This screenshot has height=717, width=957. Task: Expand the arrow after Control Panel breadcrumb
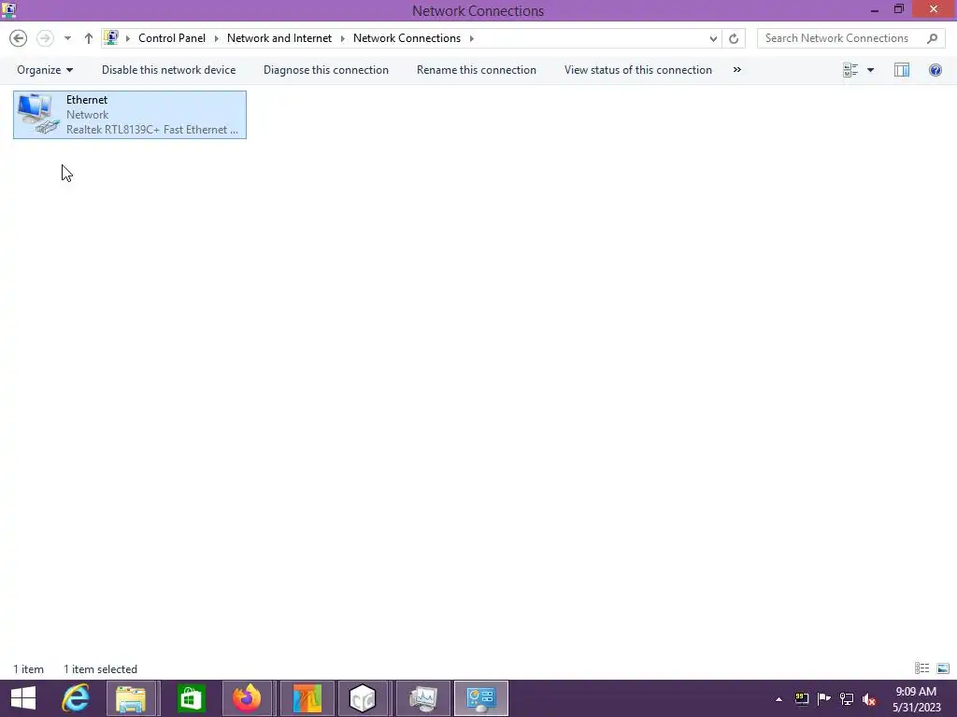[217, 38]
